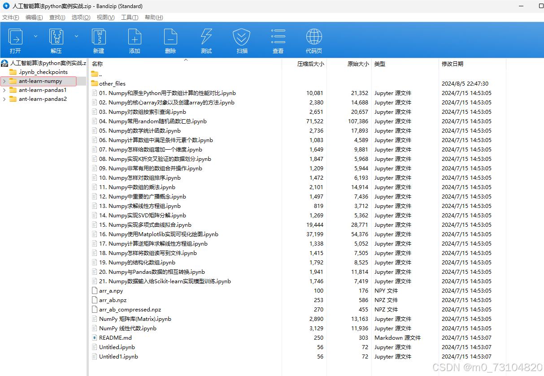
Task: Select 14. Numpy实现SVD矩阵分解.ipynb
Action: click(x=143, y=216)
